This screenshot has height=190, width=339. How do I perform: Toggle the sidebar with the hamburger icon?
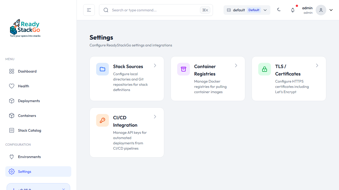[x=89, y=10]
